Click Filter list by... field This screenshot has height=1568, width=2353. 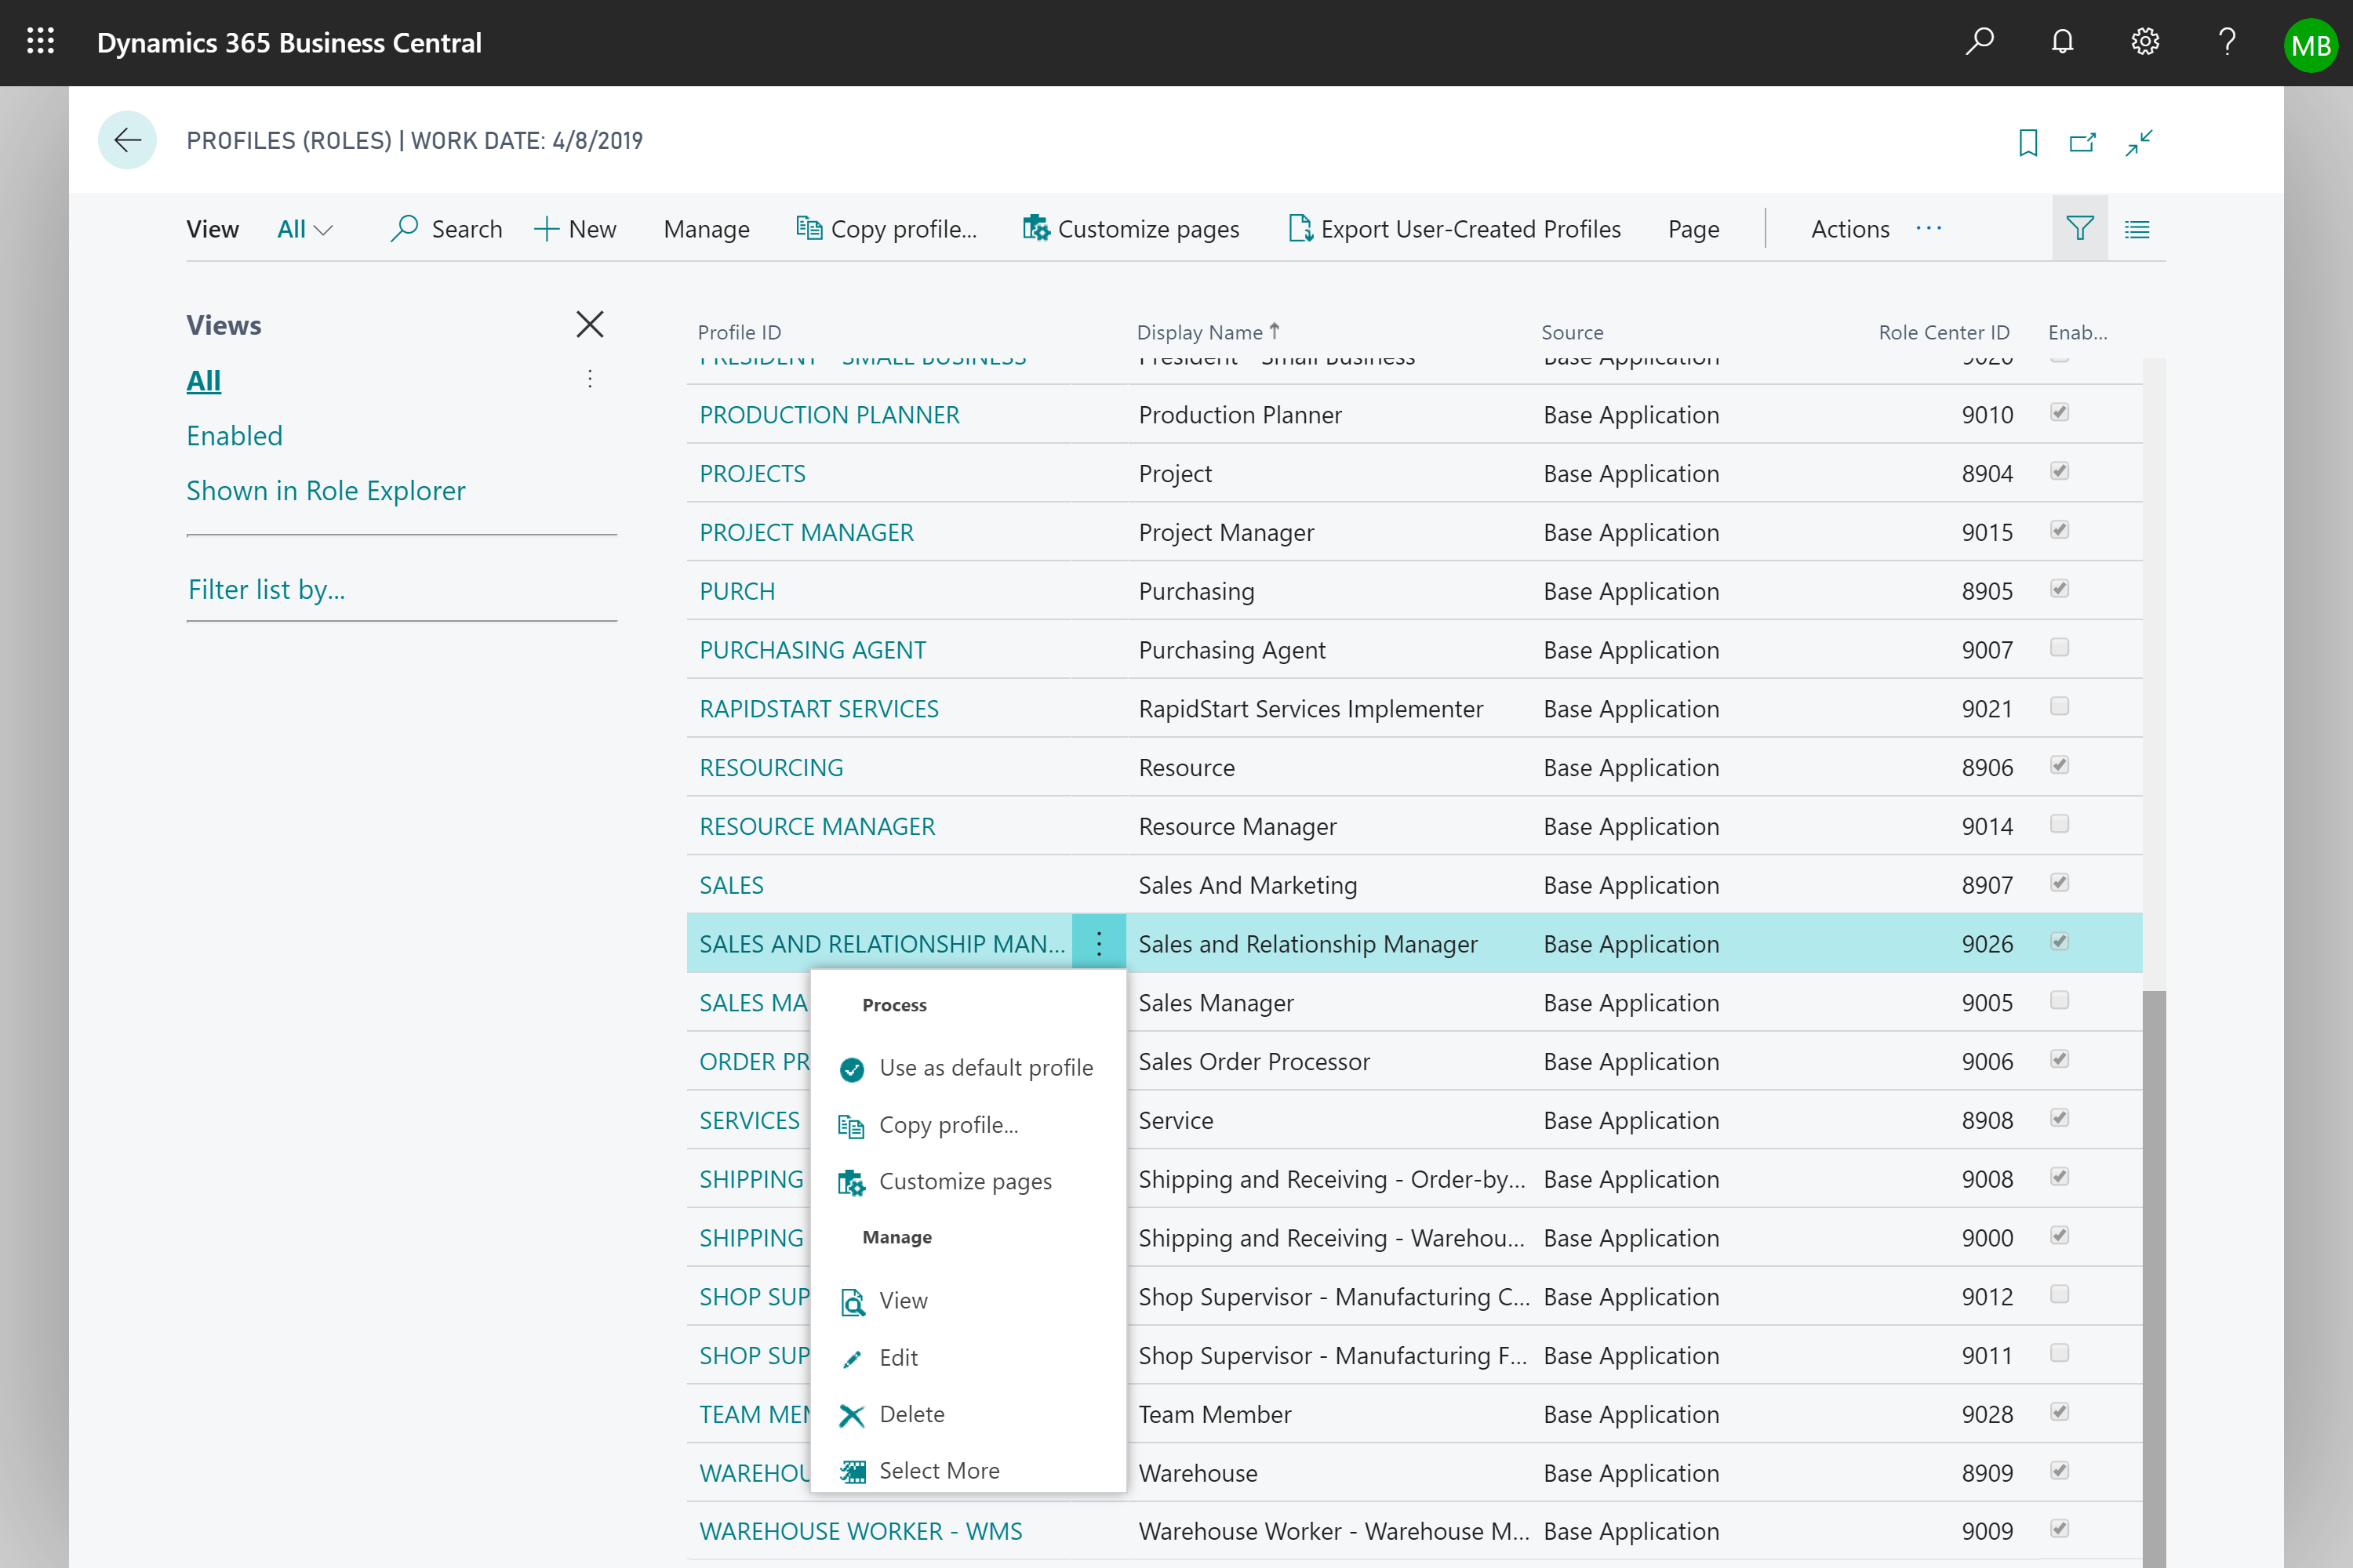click(402, 590)
